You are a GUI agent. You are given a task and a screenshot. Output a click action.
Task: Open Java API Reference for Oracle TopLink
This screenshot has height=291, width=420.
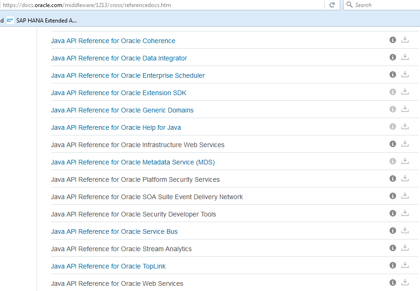[108, 266]
